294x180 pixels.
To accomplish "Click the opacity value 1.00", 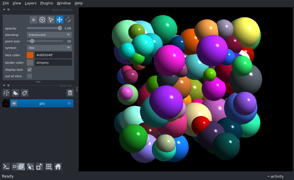I will coord(68,28).
